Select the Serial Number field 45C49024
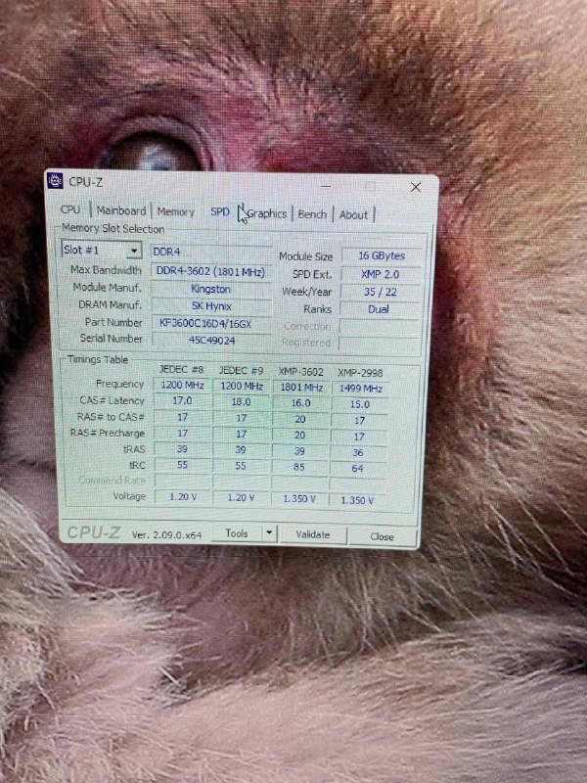 point(211,340)
